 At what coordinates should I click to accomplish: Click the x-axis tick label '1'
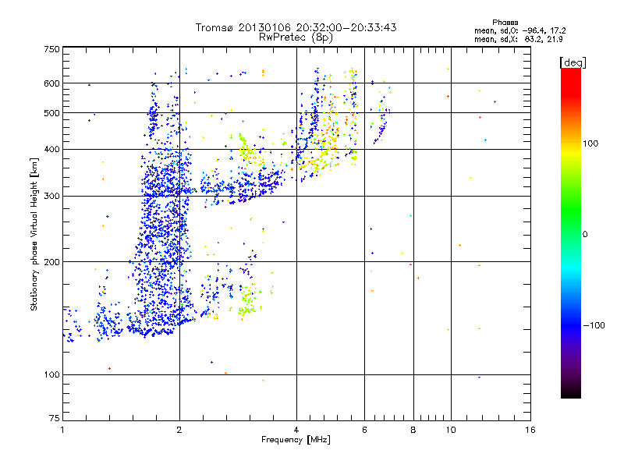pyautogui.click(x=62, y=430)
